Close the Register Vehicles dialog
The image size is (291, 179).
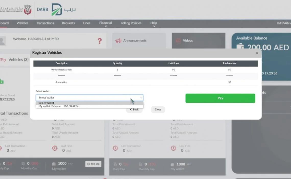[x=257, y=53]
